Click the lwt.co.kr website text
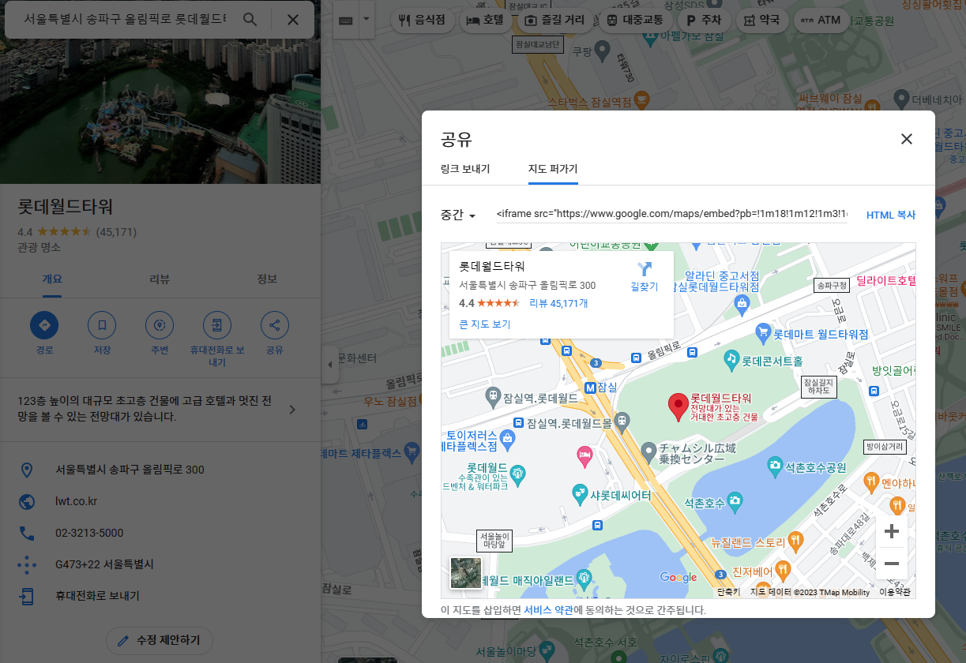The height and width of the screenshot is (663, 966). [x=76, y=501]
